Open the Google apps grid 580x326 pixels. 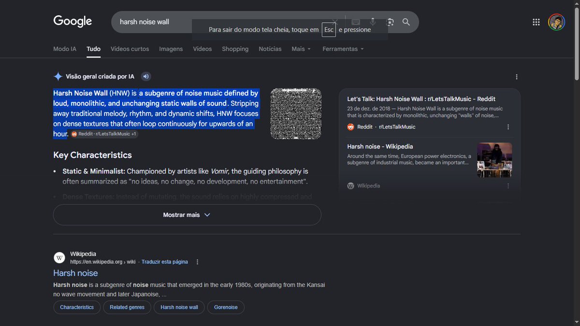coord(536,22)
